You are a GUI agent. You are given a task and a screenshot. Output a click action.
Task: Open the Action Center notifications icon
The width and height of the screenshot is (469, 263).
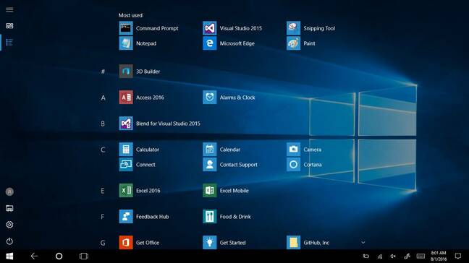(x=458, y=256)
